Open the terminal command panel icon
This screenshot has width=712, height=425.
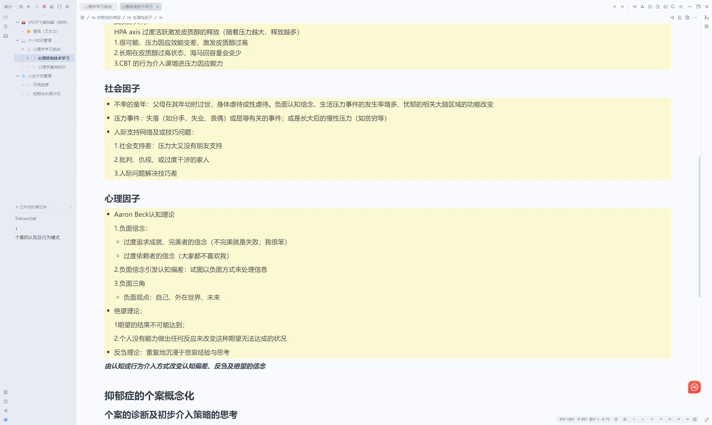(665, 7)
